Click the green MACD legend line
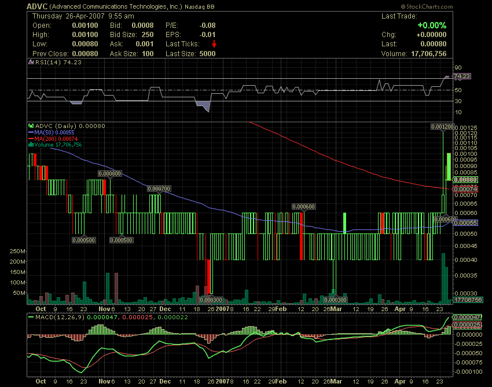492x387 pixels. click(31, 317)
